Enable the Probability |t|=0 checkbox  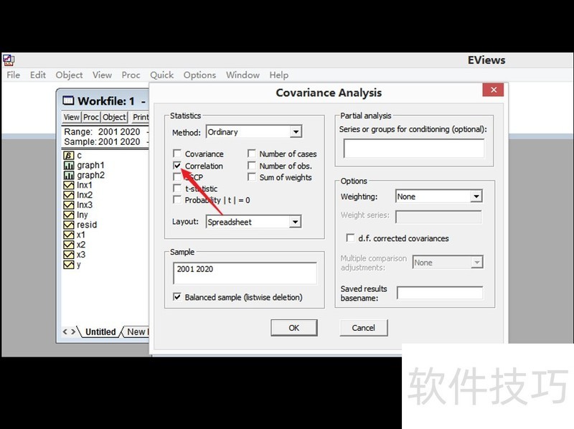pos(177,200)
